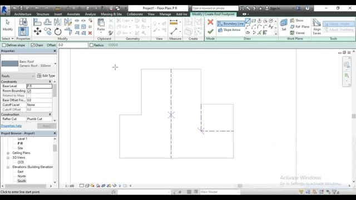Collapse the Construction section
This screenshot has width=356, height=200.
pos(50,114)
